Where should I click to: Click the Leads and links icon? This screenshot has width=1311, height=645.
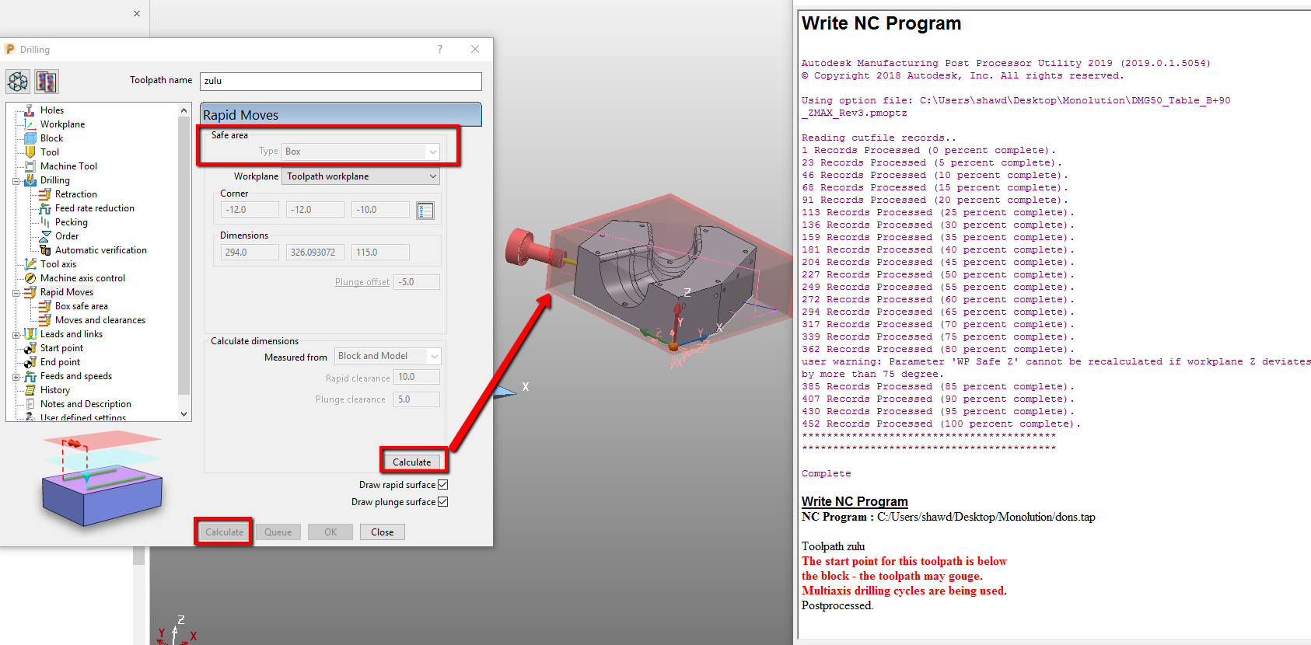[x=30, y=334]
